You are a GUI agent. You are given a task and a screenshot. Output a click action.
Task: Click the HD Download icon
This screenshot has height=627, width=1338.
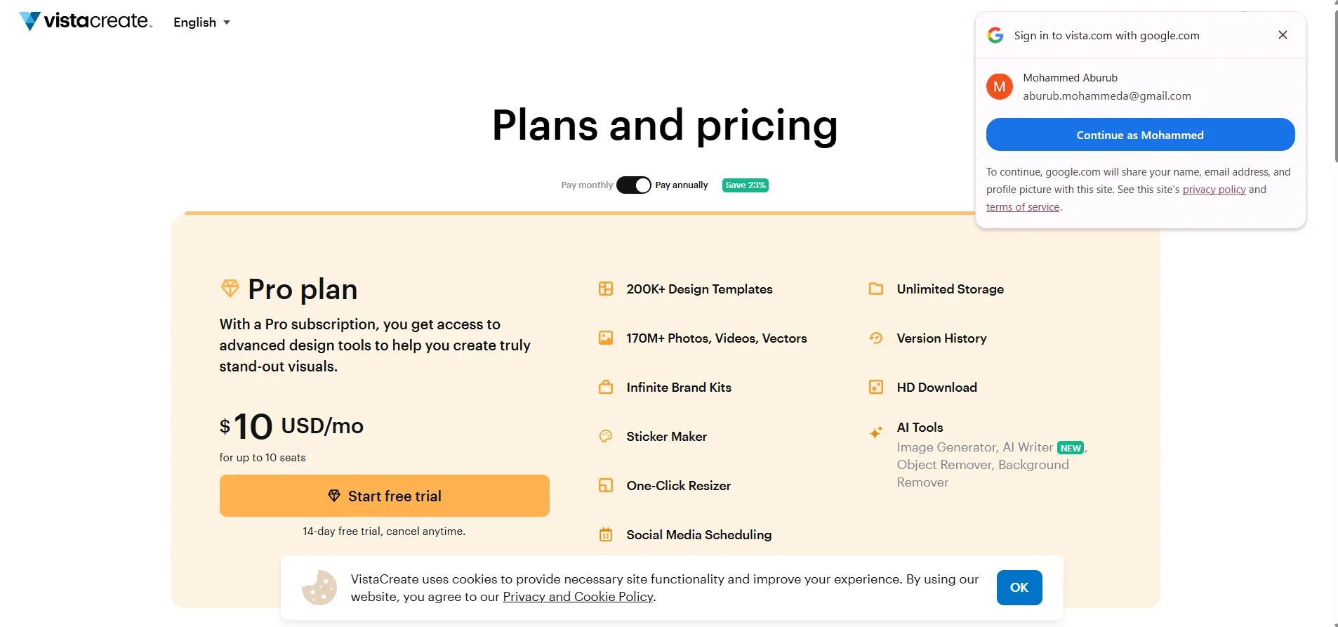(876, 387)
